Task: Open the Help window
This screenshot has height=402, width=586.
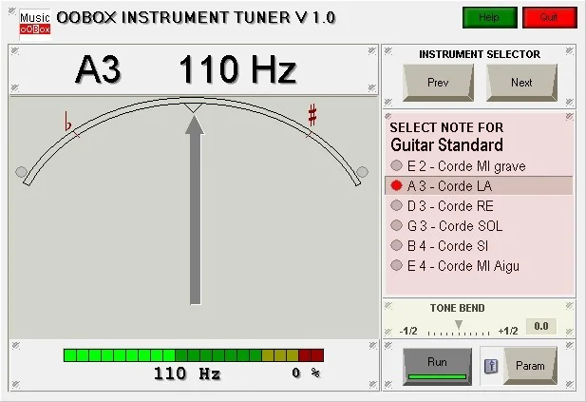Action: pyautogui.click(x=489, y=17)
